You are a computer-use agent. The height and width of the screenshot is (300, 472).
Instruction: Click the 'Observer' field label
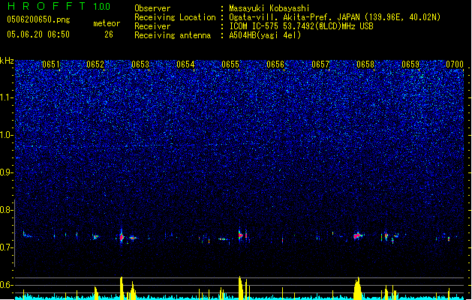(152, 8)
